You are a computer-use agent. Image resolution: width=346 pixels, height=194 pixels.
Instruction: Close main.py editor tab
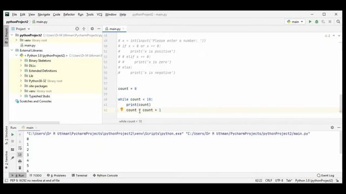coord(123,29)
